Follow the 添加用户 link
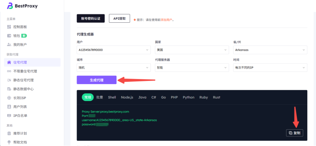The width and height of the screenshot is (316, 146). 166,20
